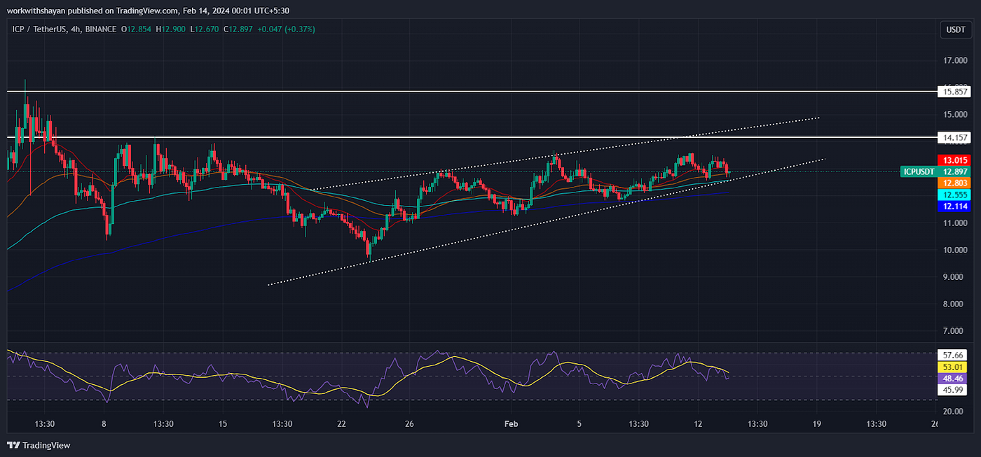Open the USDT currency selector top right
The width and height of the screenshot is (981, 457).
coord(955,30)
